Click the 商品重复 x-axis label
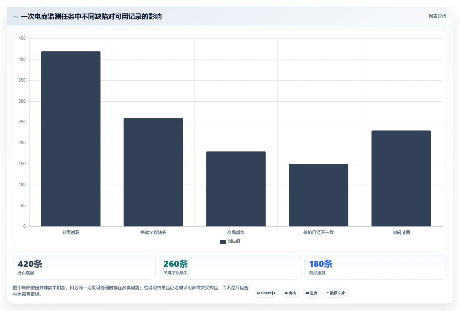 click(x=236, y=232)
